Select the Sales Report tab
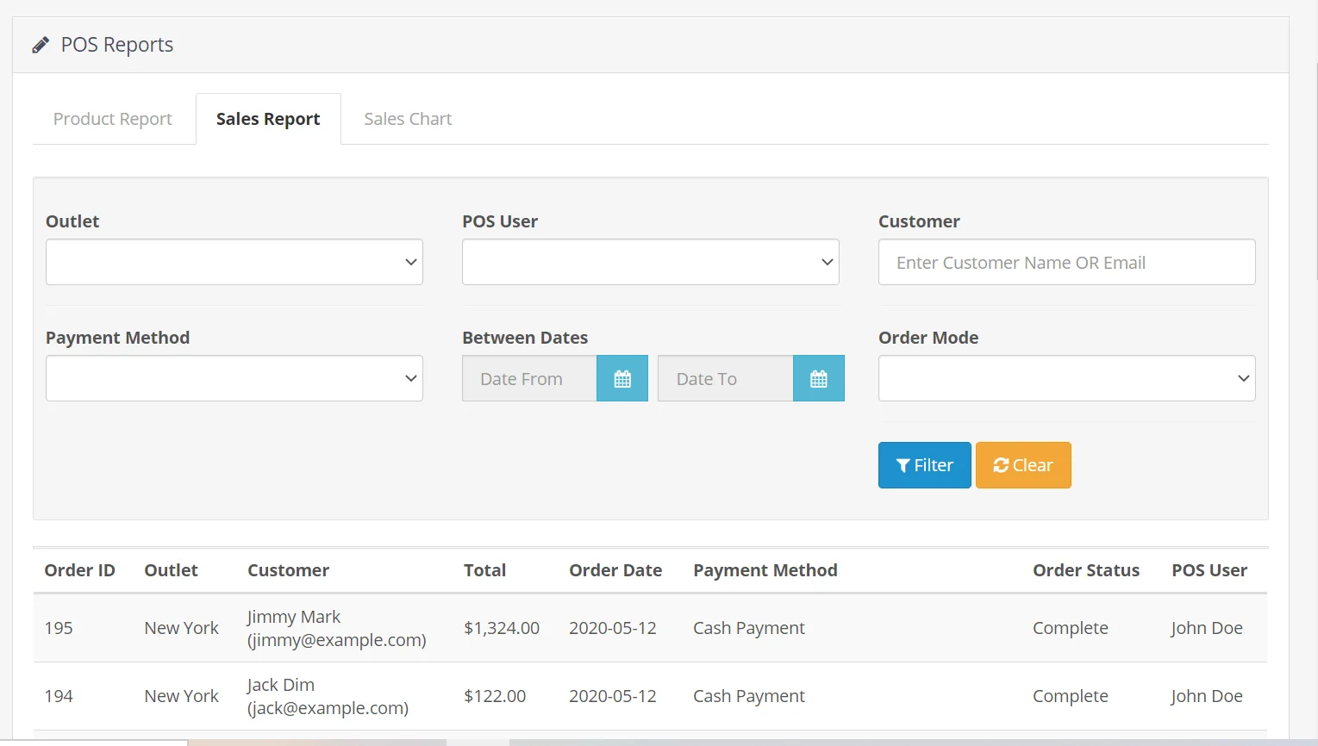 [268, 119]
